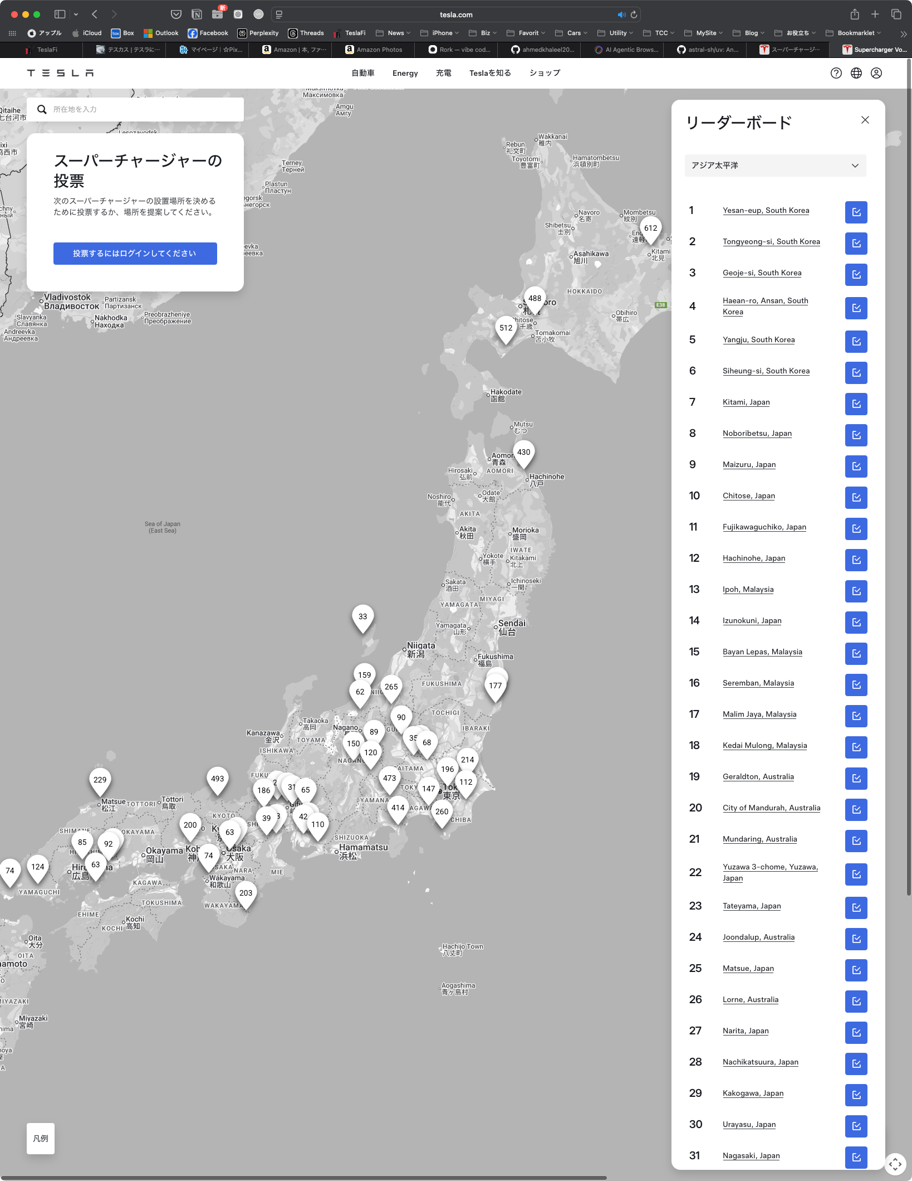Expand the Cars bookmarks folder
Image resolution: width=912 pixels, height=1181 pixels.
[x=573, y=33]
